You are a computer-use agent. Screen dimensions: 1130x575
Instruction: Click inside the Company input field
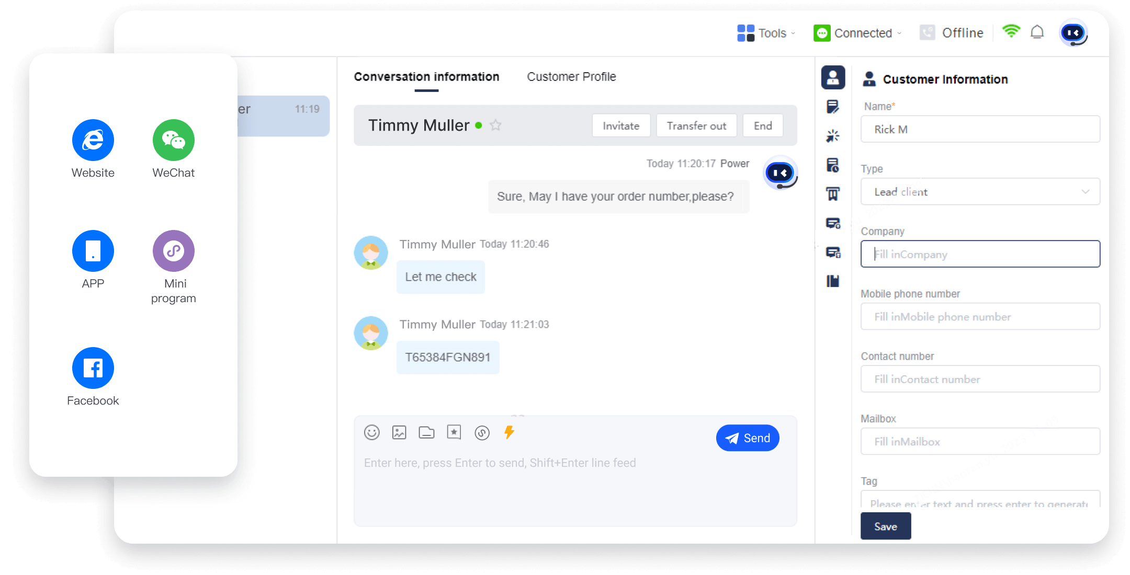click(x=980, y=254)
